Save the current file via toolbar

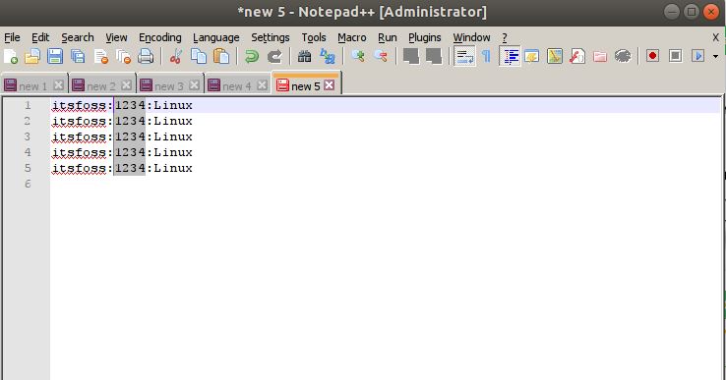[x=55, y=56]
